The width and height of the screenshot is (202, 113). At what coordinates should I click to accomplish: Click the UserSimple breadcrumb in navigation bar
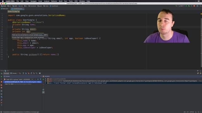pos(54,6)
